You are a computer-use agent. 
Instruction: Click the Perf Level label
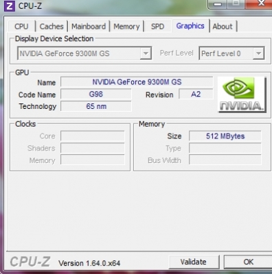[177, 53]
